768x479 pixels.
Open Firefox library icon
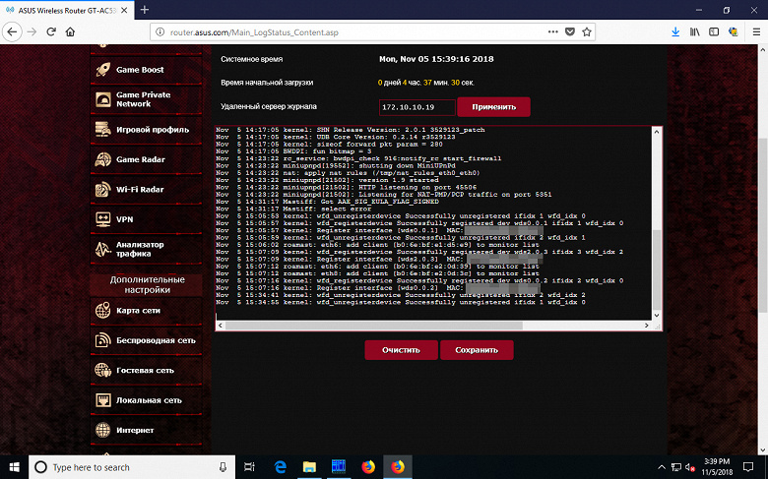coord(694,31)
